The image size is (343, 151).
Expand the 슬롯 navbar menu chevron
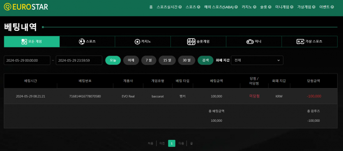pos(270,7)
